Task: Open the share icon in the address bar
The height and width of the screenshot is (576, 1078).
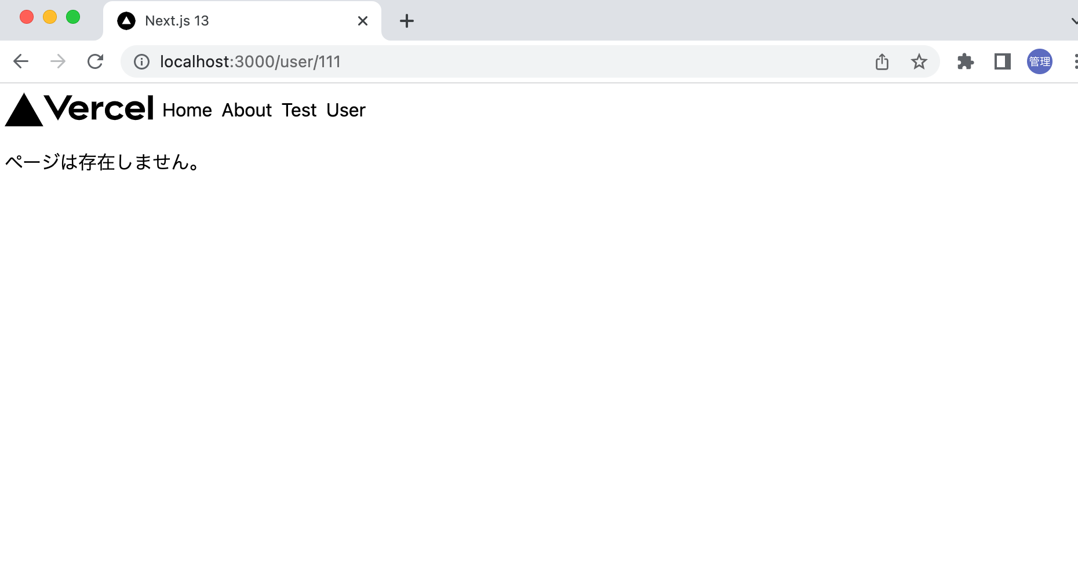Action: click(882, 61)
